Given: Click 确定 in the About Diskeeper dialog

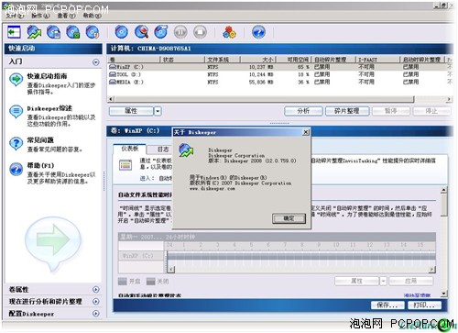Looking at the screenshot, I should click(x=289, y=218).
